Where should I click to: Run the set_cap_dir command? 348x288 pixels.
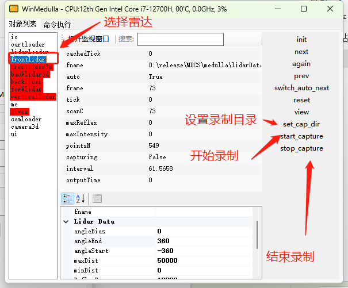(x=303, y=124)
